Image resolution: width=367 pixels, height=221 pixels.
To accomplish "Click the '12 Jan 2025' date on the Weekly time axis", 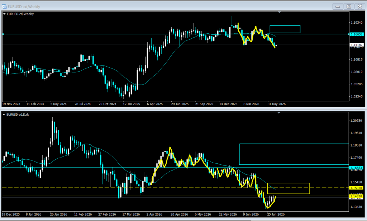I will tap(132, 104).
